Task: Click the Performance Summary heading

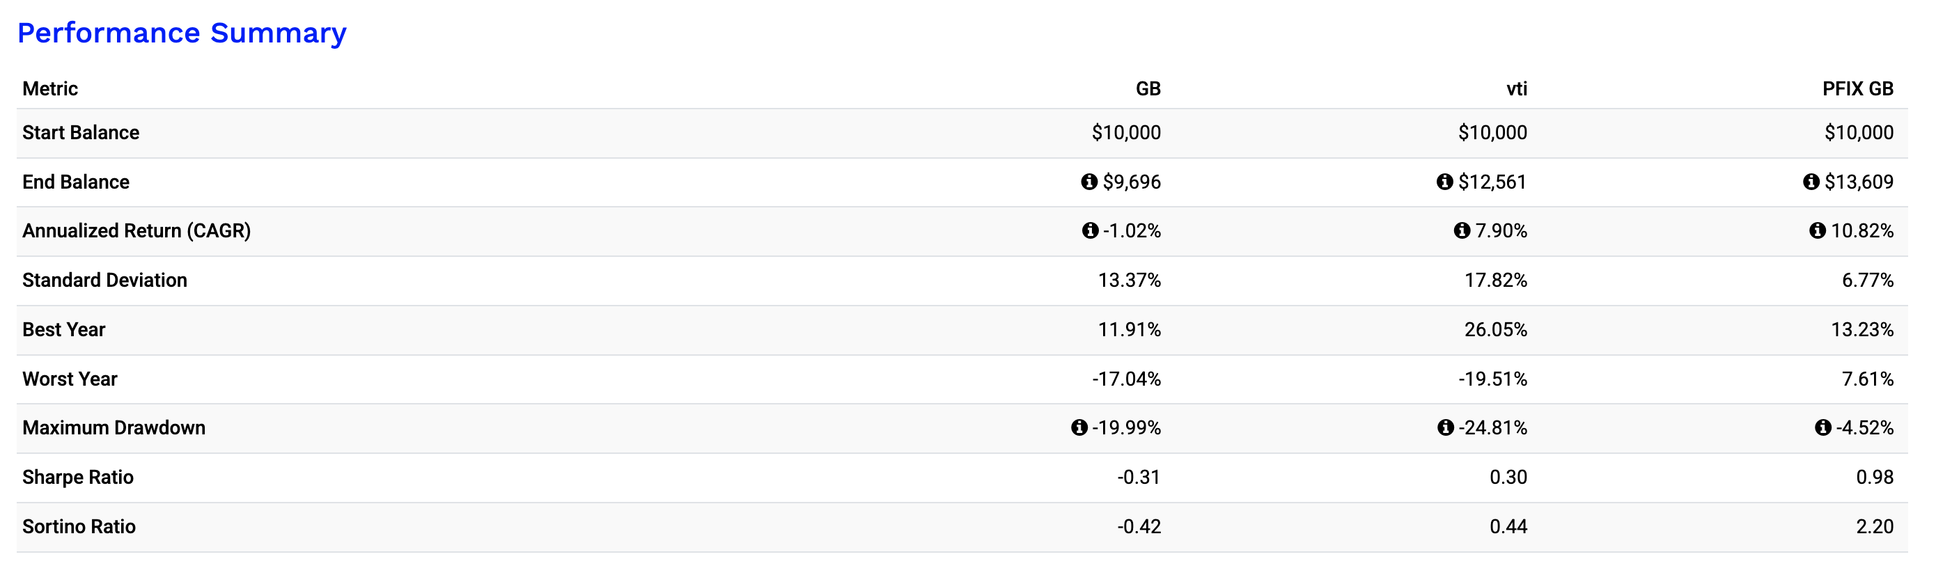Action: pyautogui.click(x=182, y=33)
